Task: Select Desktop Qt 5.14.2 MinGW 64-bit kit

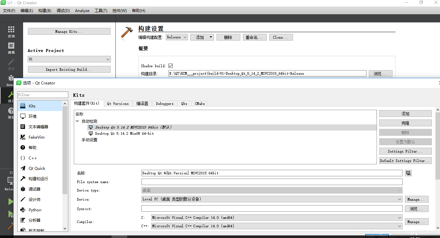Action: pos(124,133)
